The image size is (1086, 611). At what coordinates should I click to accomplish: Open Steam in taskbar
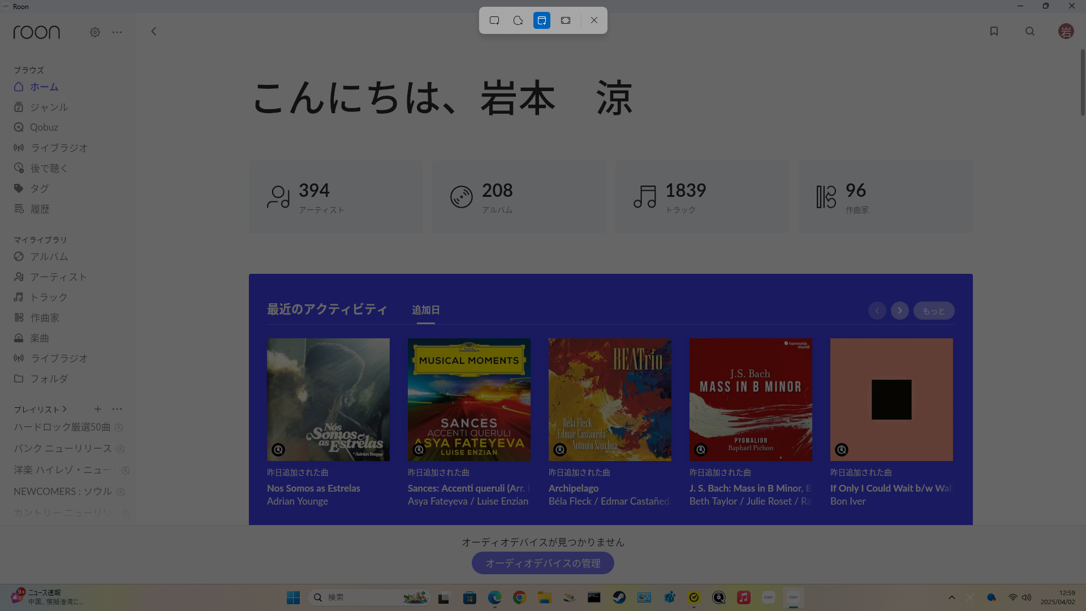click(619, 597)
